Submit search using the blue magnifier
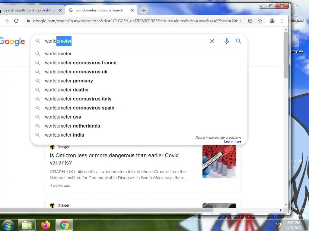The height and width of the screenshot is (231, 309). point(238,41)
